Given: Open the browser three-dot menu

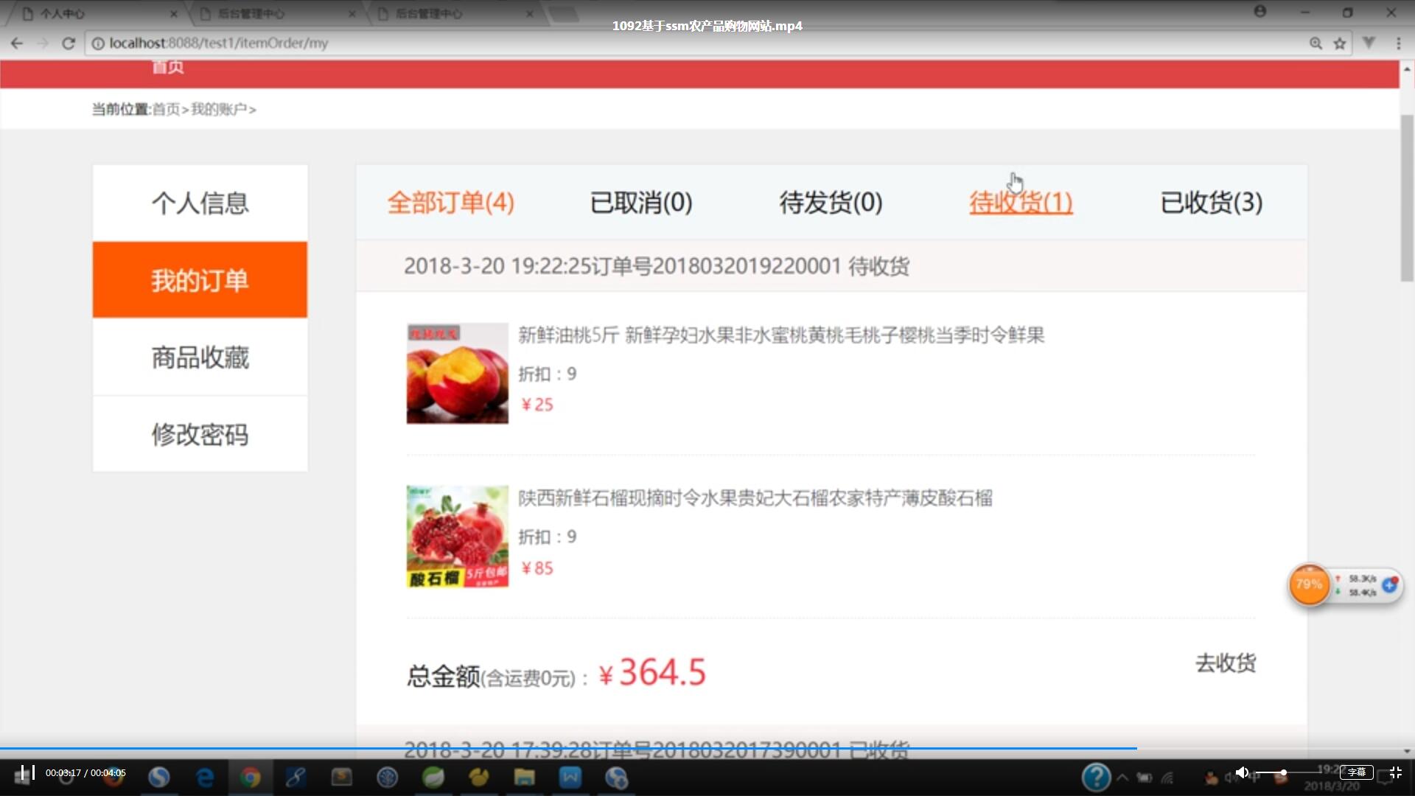Looking at the screenshot, I should tap(1398, 43).
